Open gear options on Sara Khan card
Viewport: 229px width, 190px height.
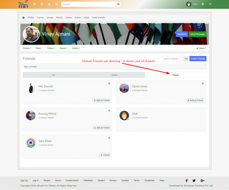click(109, 138)
